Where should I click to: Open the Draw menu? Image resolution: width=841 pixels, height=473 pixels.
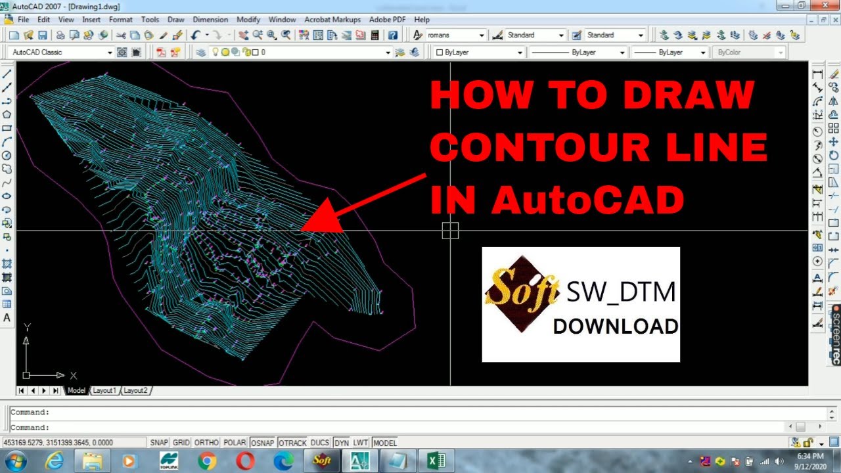[176, 20]
